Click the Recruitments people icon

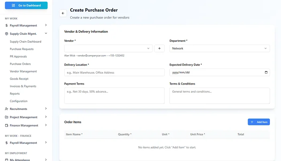[x=7, y=109]
